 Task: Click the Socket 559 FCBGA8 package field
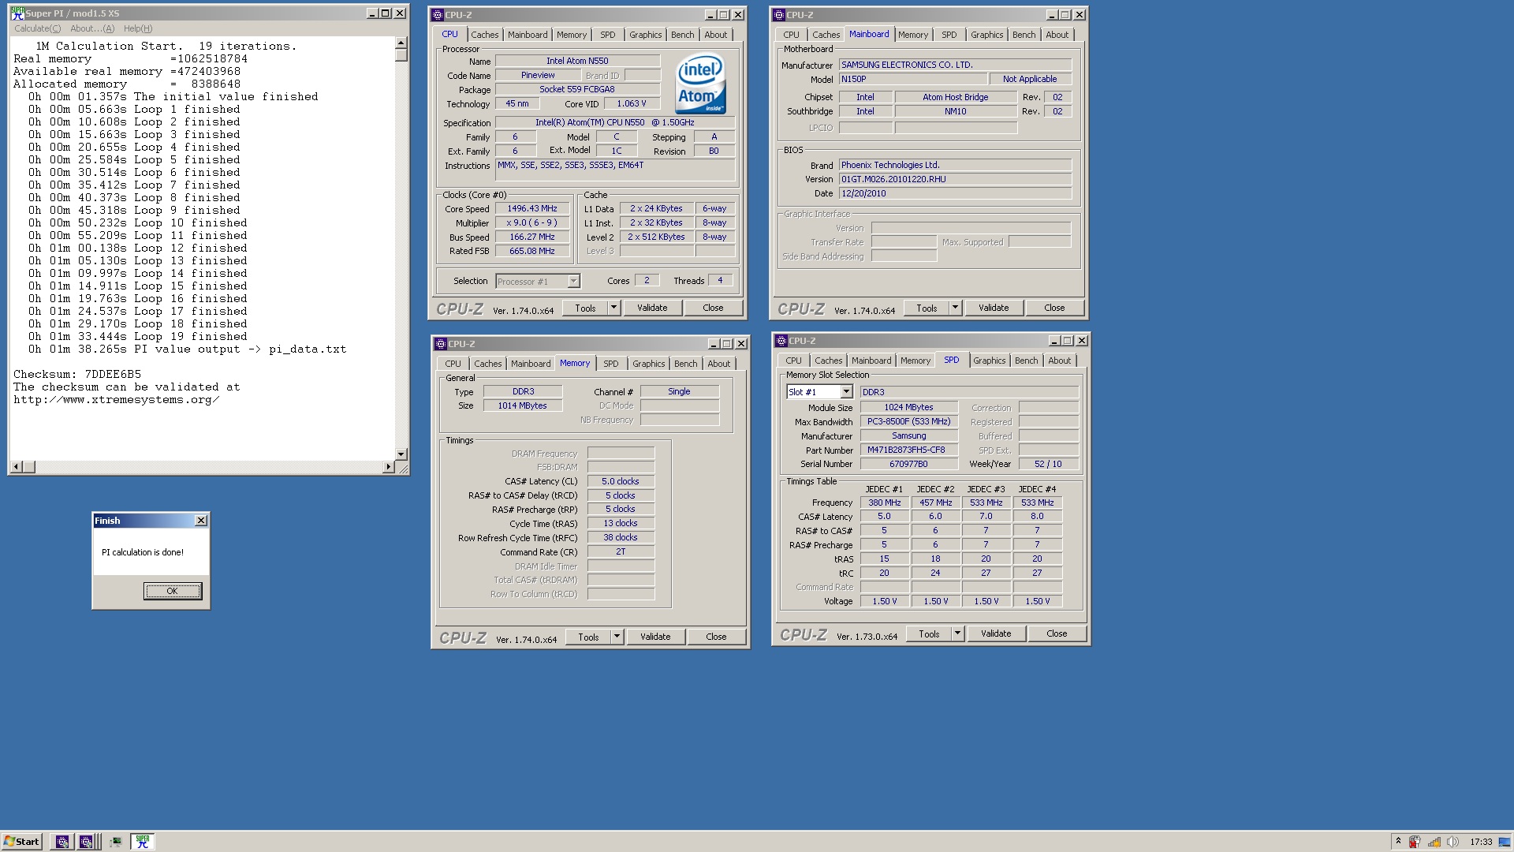click(x=577, y=89)
